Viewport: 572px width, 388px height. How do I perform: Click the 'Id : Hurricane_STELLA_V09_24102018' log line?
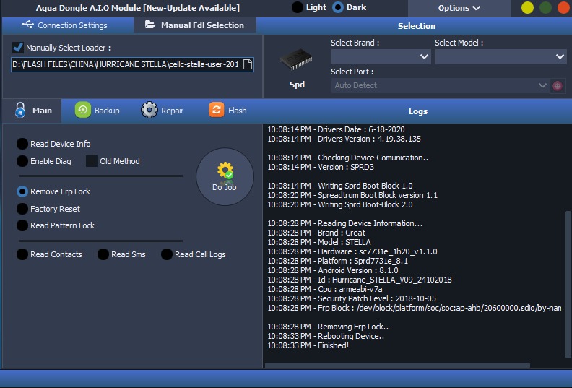click(x=360, y=280)
